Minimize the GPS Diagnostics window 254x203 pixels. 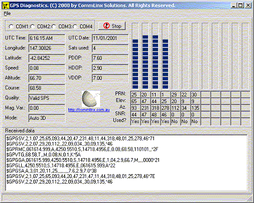234,6
